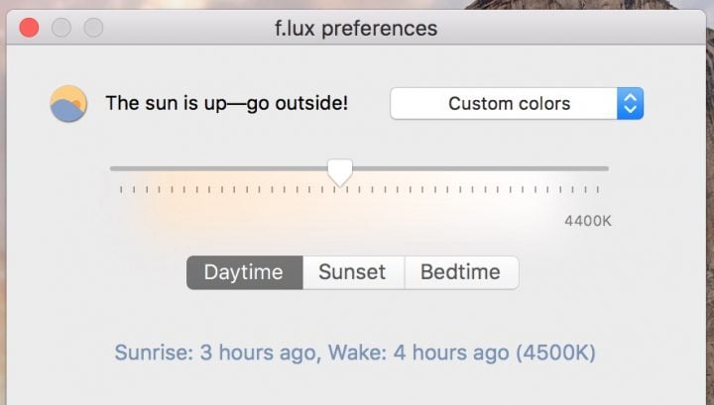Click the Sunrise and Wake status text
Image resolution: width=714 pixels, height=405 pixels.
(x=355, y=353)
